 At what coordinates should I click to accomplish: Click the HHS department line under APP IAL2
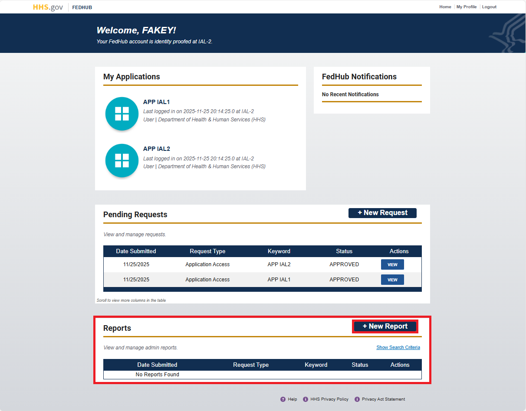pyautogui.click(x=204, y=166)
